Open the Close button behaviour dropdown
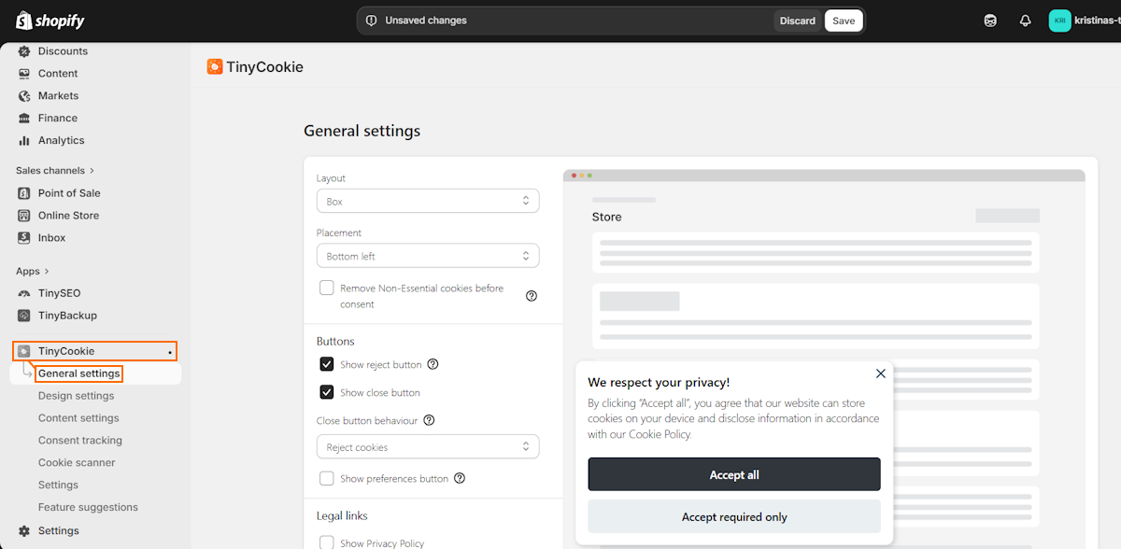The image size is (1121, 549). [x=427, y=446]
